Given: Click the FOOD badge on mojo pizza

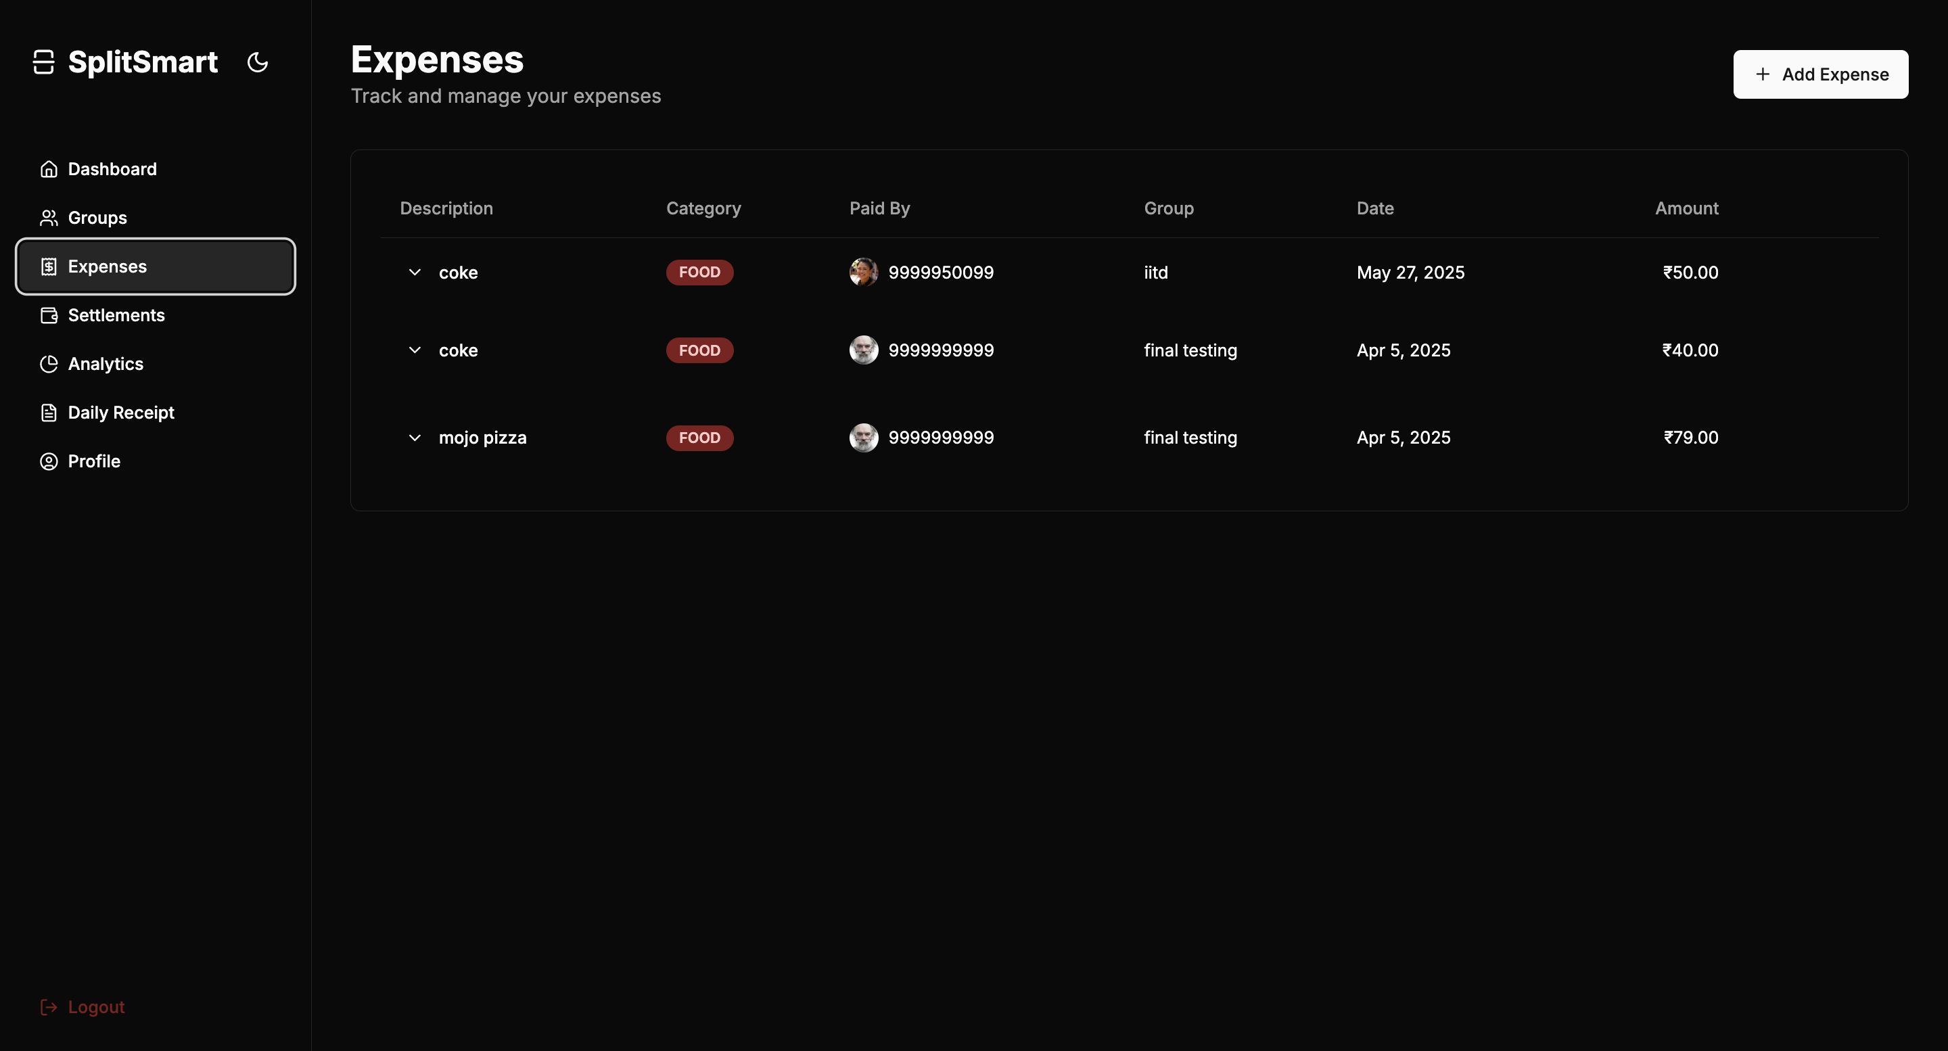Looking at the screenshot, I should click(699, 438).
